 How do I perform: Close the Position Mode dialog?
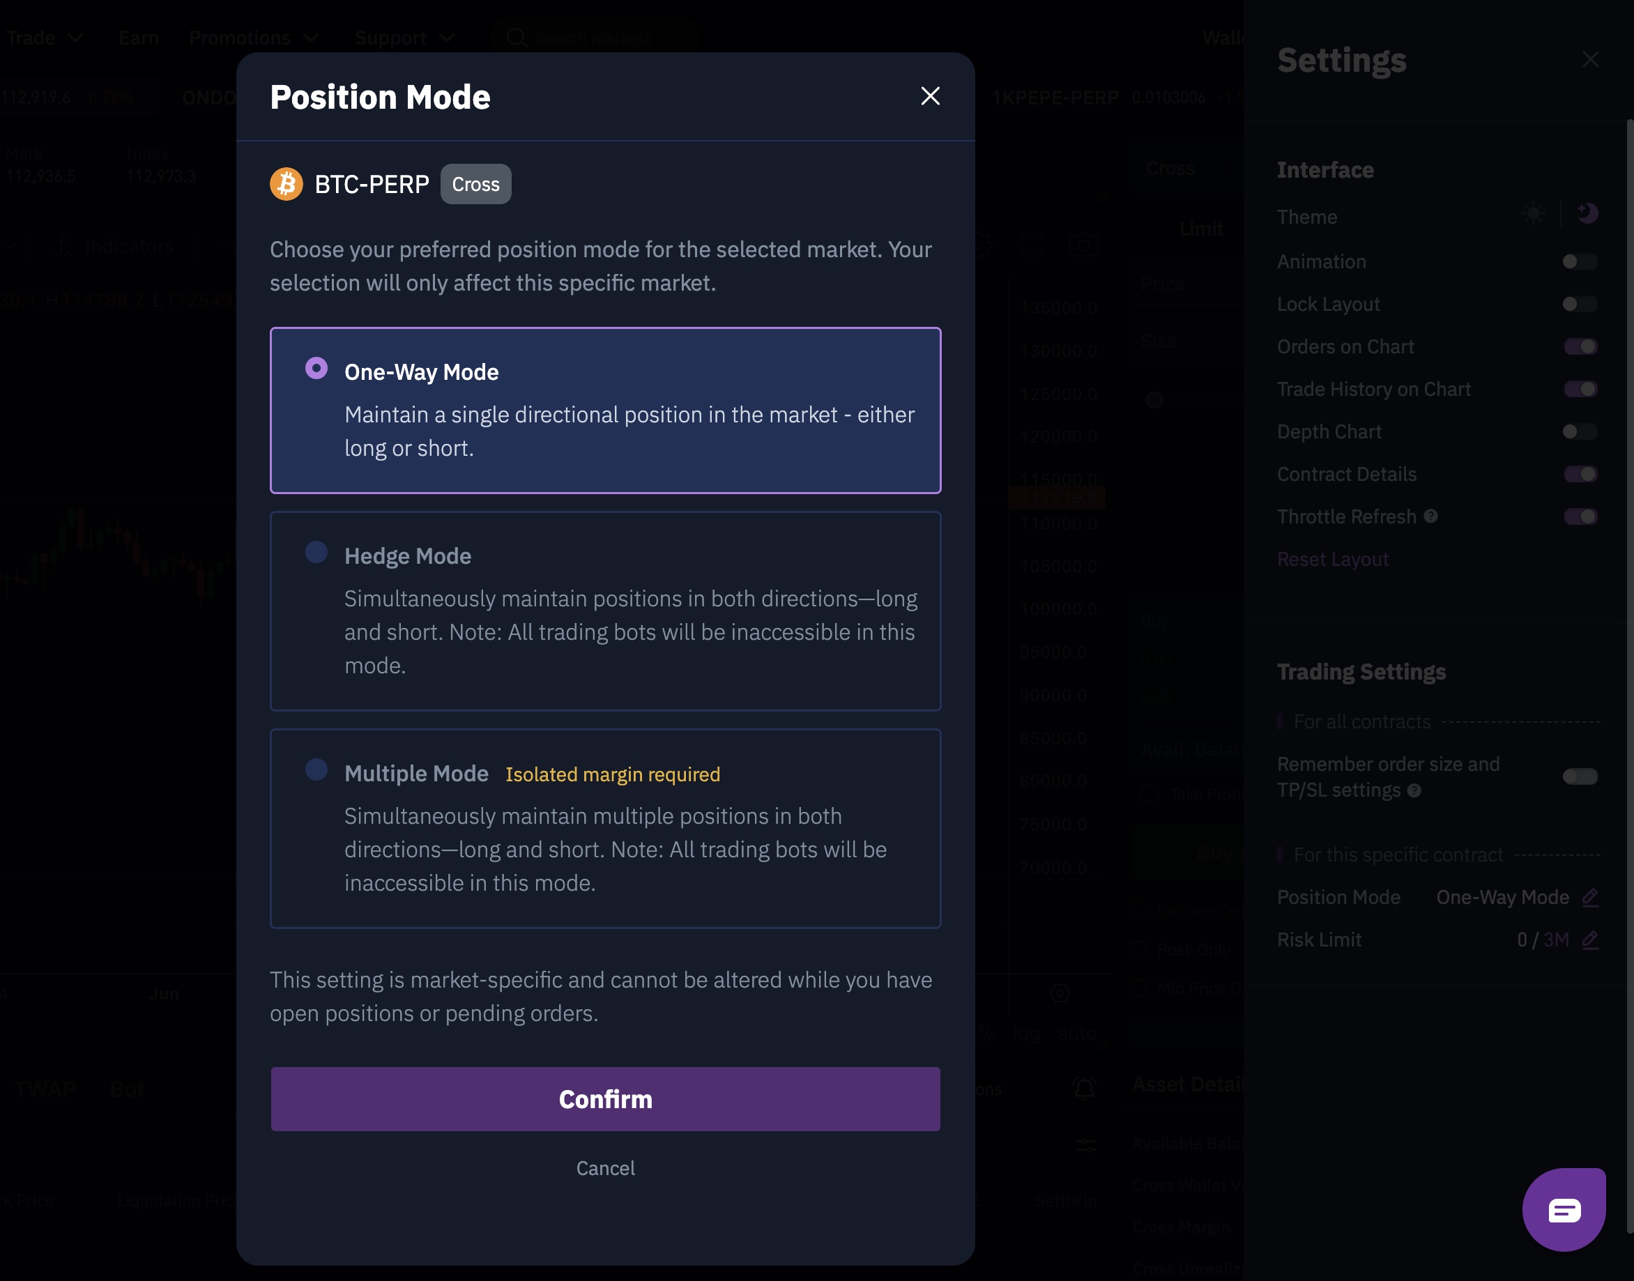929,96
